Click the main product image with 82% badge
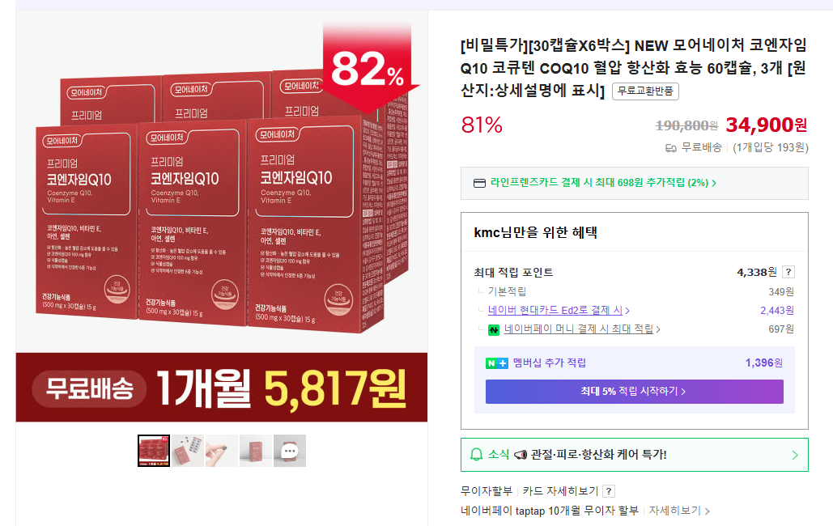This screenshot has width=833, height=526. [222, 216]
